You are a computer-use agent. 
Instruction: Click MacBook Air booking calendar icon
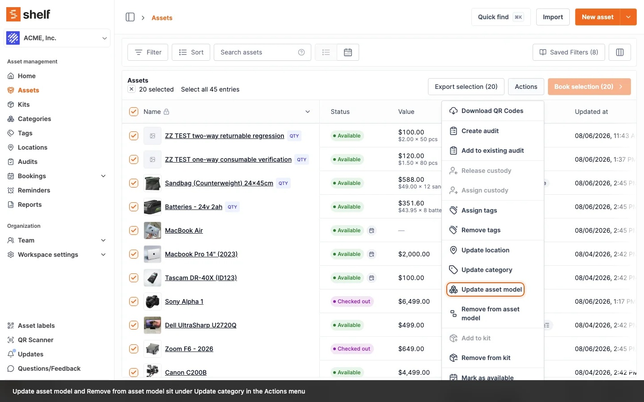(x=372, y=230)
